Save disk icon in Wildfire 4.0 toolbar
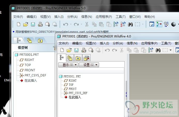179x117 pixels. (x=76, y=50)
